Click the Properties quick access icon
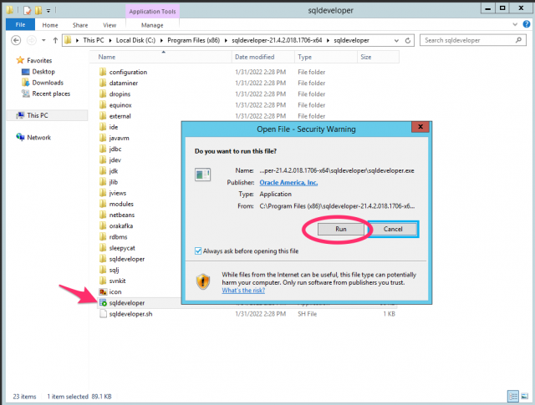Screen dimensions: 535x405 [x=28, y=11]
